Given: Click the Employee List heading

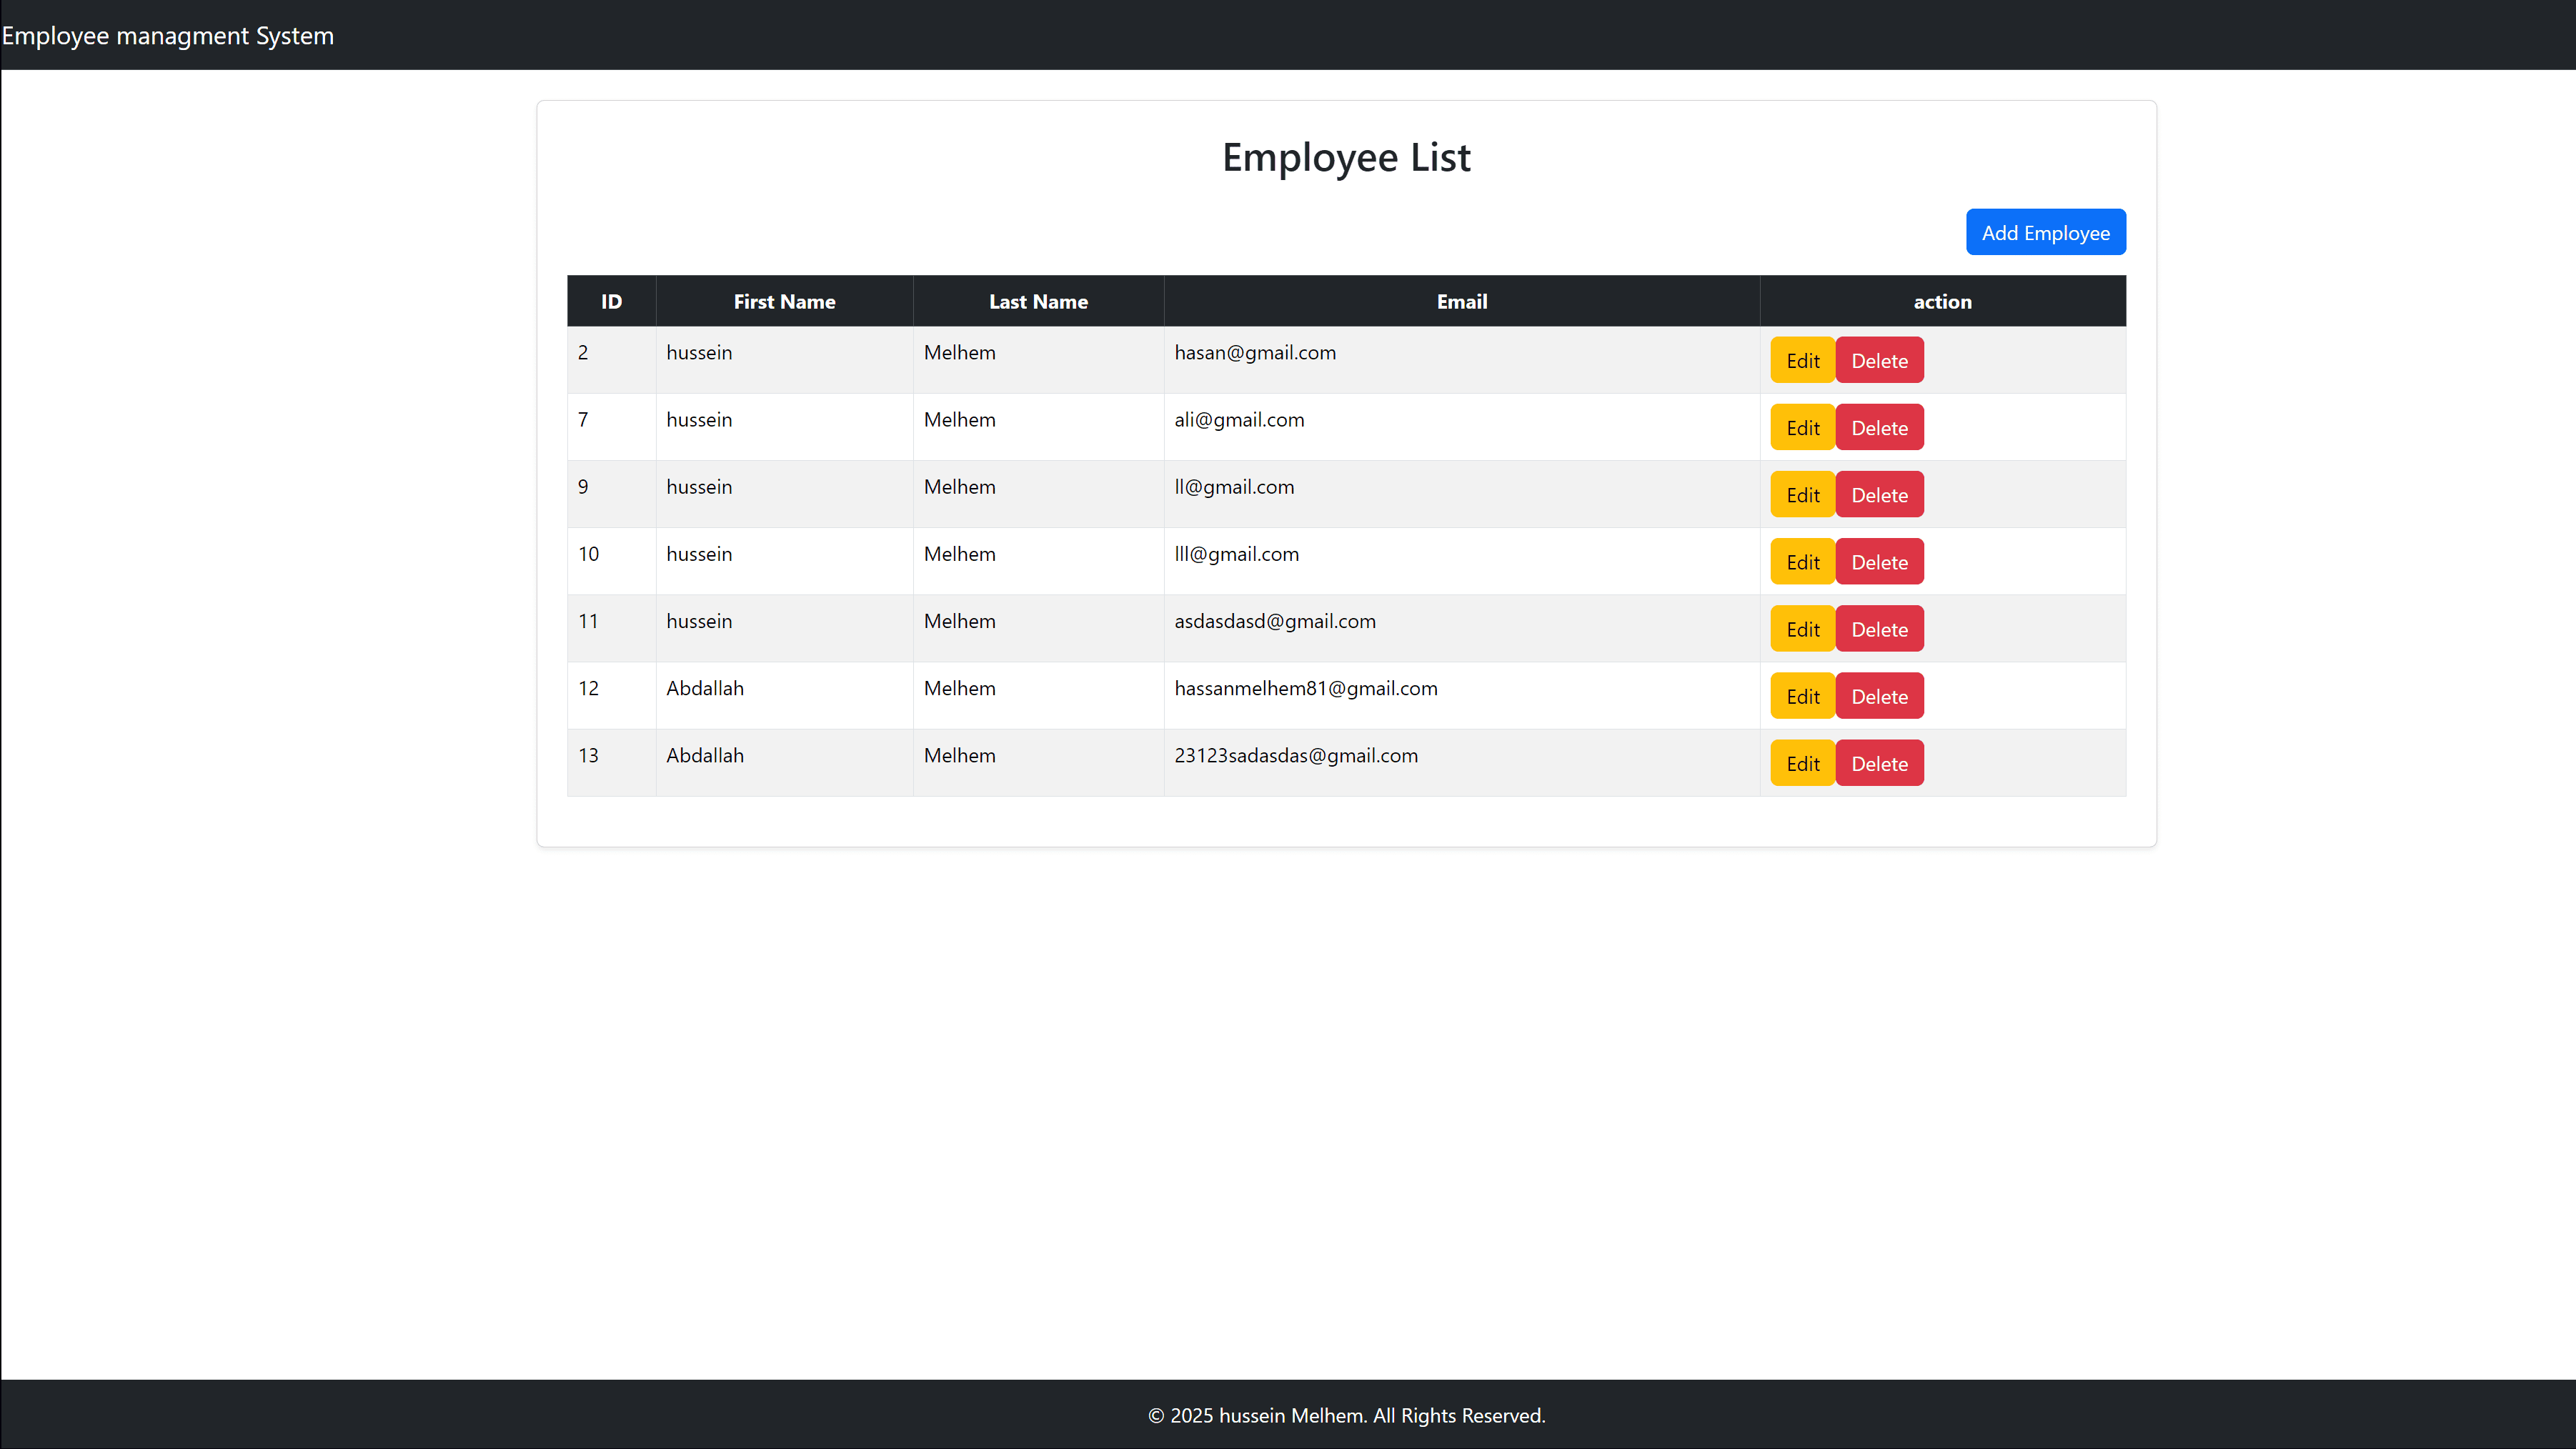Looking at the screenshot, I should tap(1345, 157).
